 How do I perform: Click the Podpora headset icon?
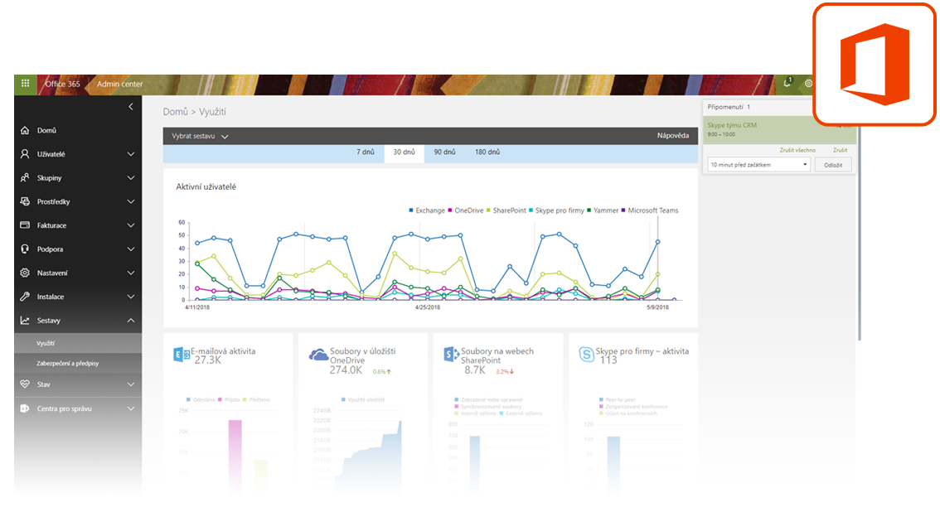click(25, 249)
